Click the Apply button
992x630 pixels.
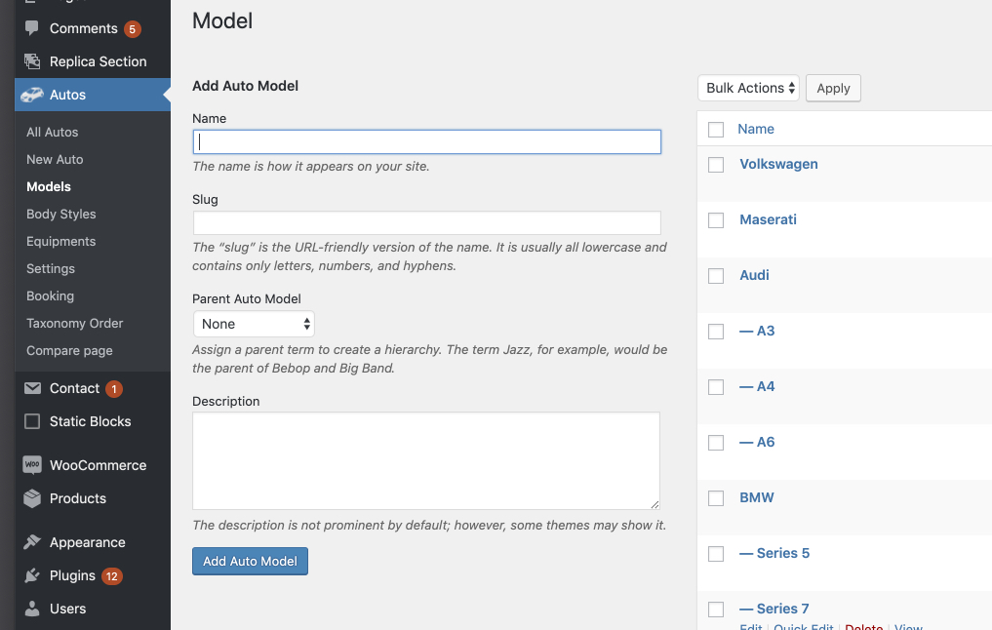[x=833, y=88]
